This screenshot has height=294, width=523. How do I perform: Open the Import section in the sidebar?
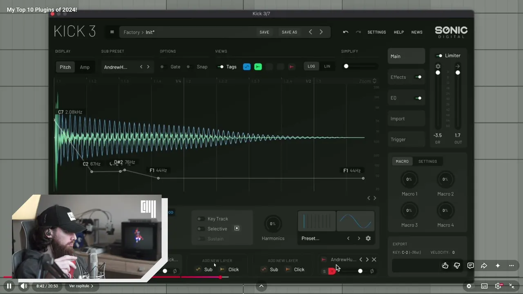406,119
